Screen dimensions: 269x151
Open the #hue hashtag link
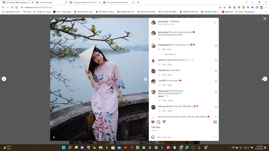point(160,35)
